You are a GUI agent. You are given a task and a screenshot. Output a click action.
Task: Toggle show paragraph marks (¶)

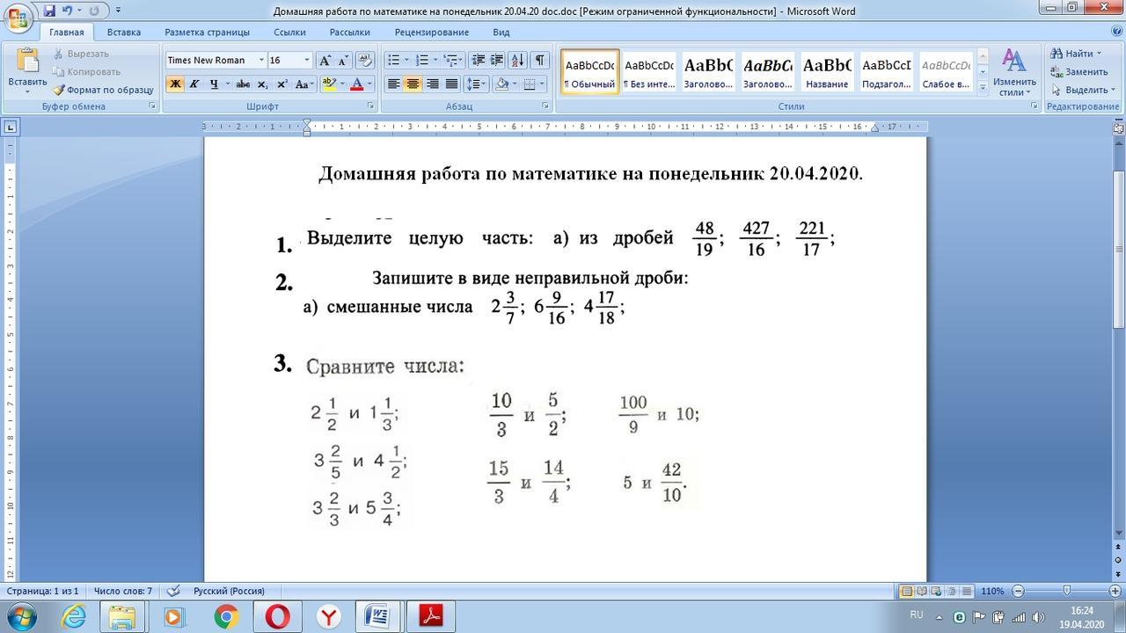tap(539, 61)
